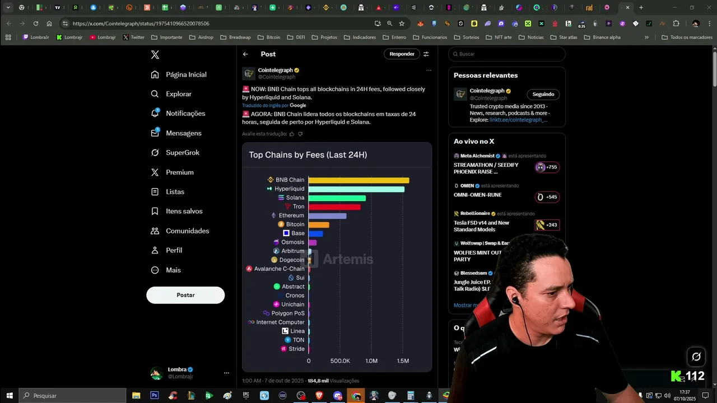Open Lombra account switcher menu
The width and height of the screenshot is (717, 403).
pyautogui.click(x=190, y=373)
